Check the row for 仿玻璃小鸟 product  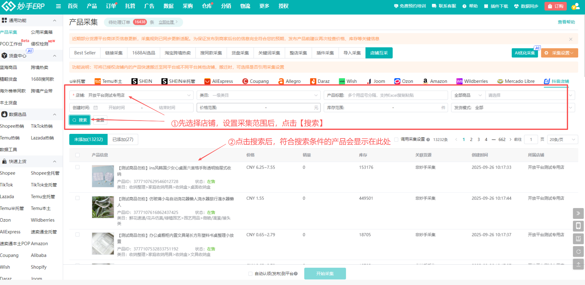(78, 198)
